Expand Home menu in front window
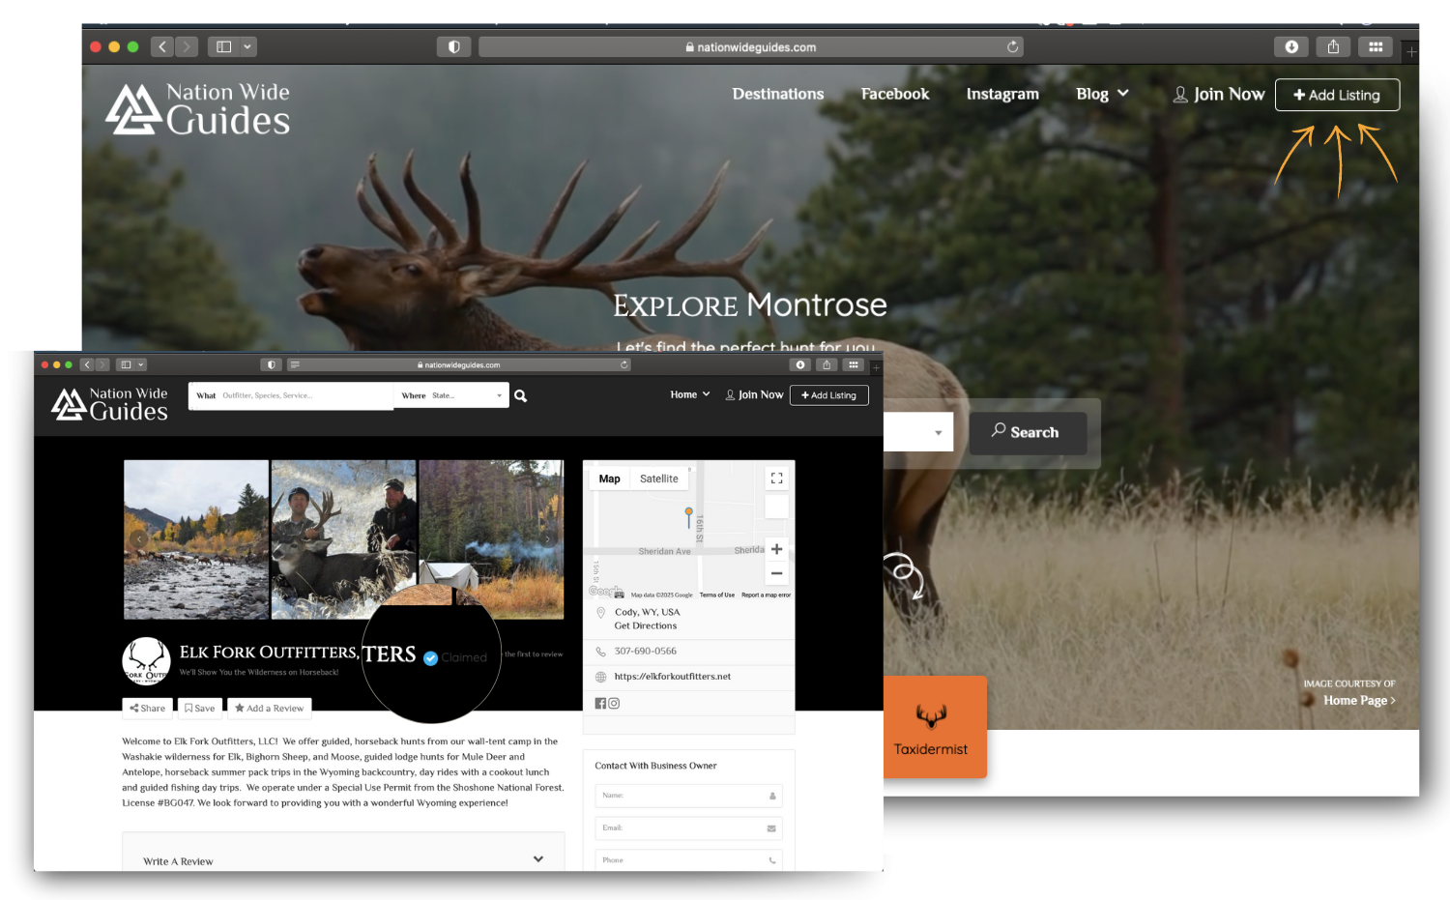The height and width of the screenshot is (900, 1450). coord(690,394)
